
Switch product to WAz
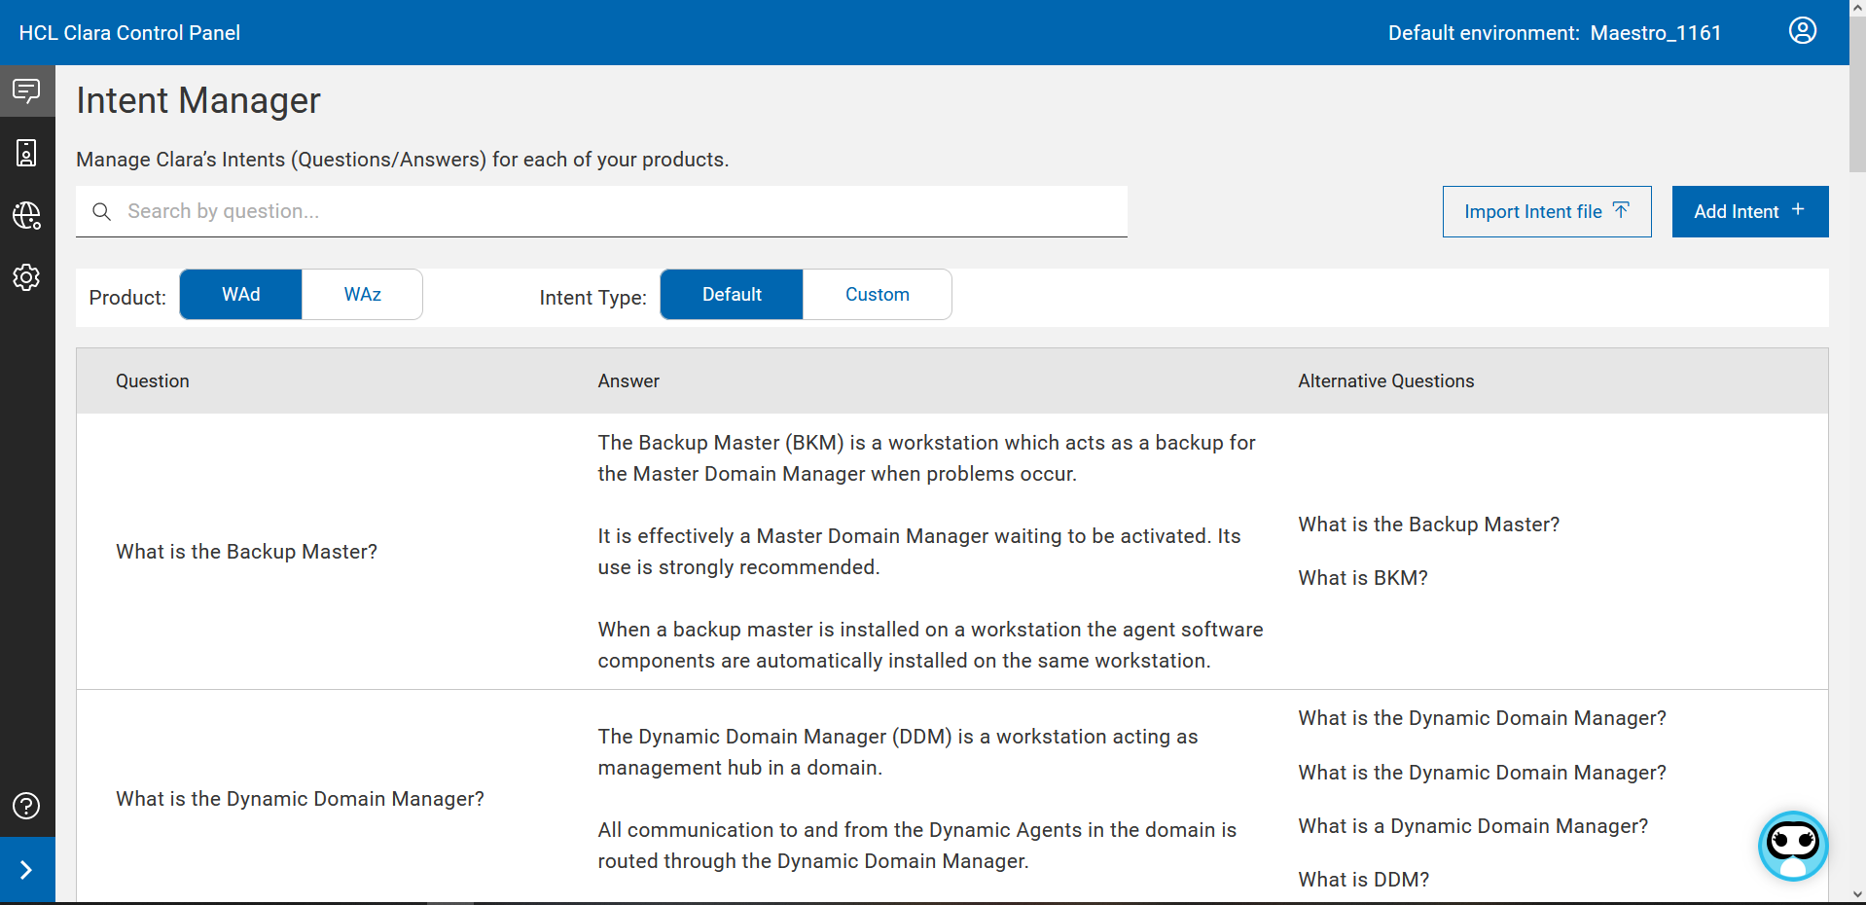tap(362, 295)
